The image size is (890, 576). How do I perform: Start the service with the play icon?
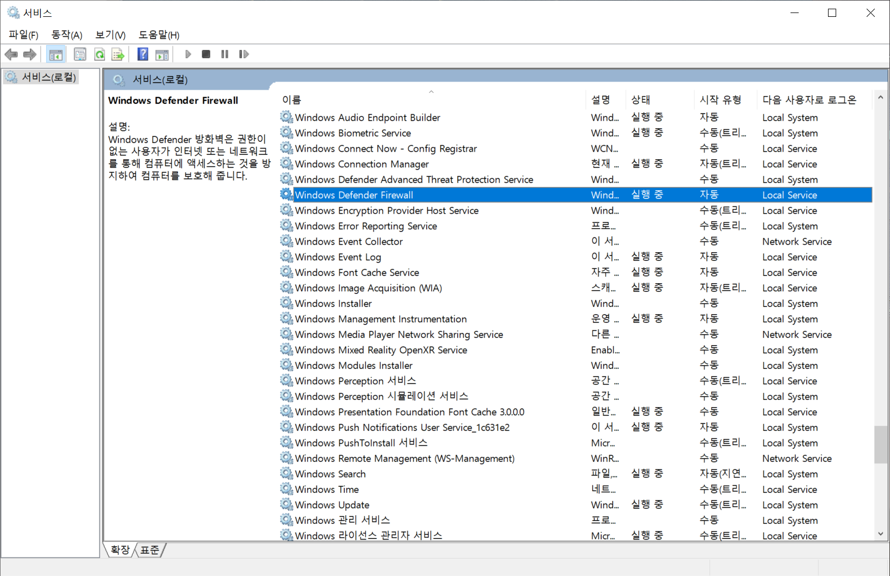point(188,54)
